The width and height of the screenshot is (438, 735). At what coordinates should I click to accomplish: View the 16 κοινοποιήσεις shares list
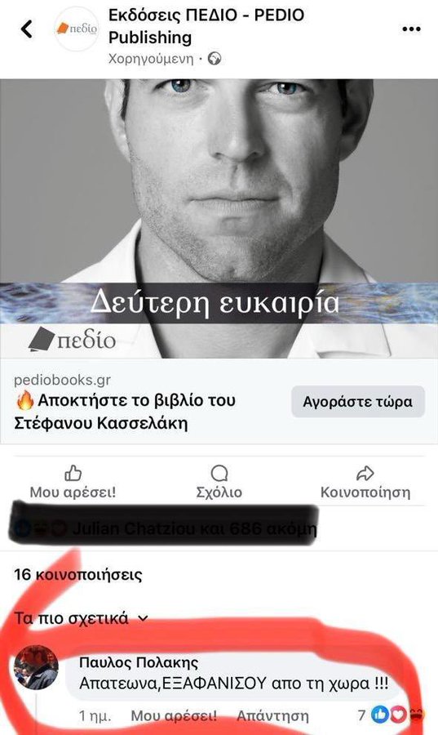(x=77, y=574)
